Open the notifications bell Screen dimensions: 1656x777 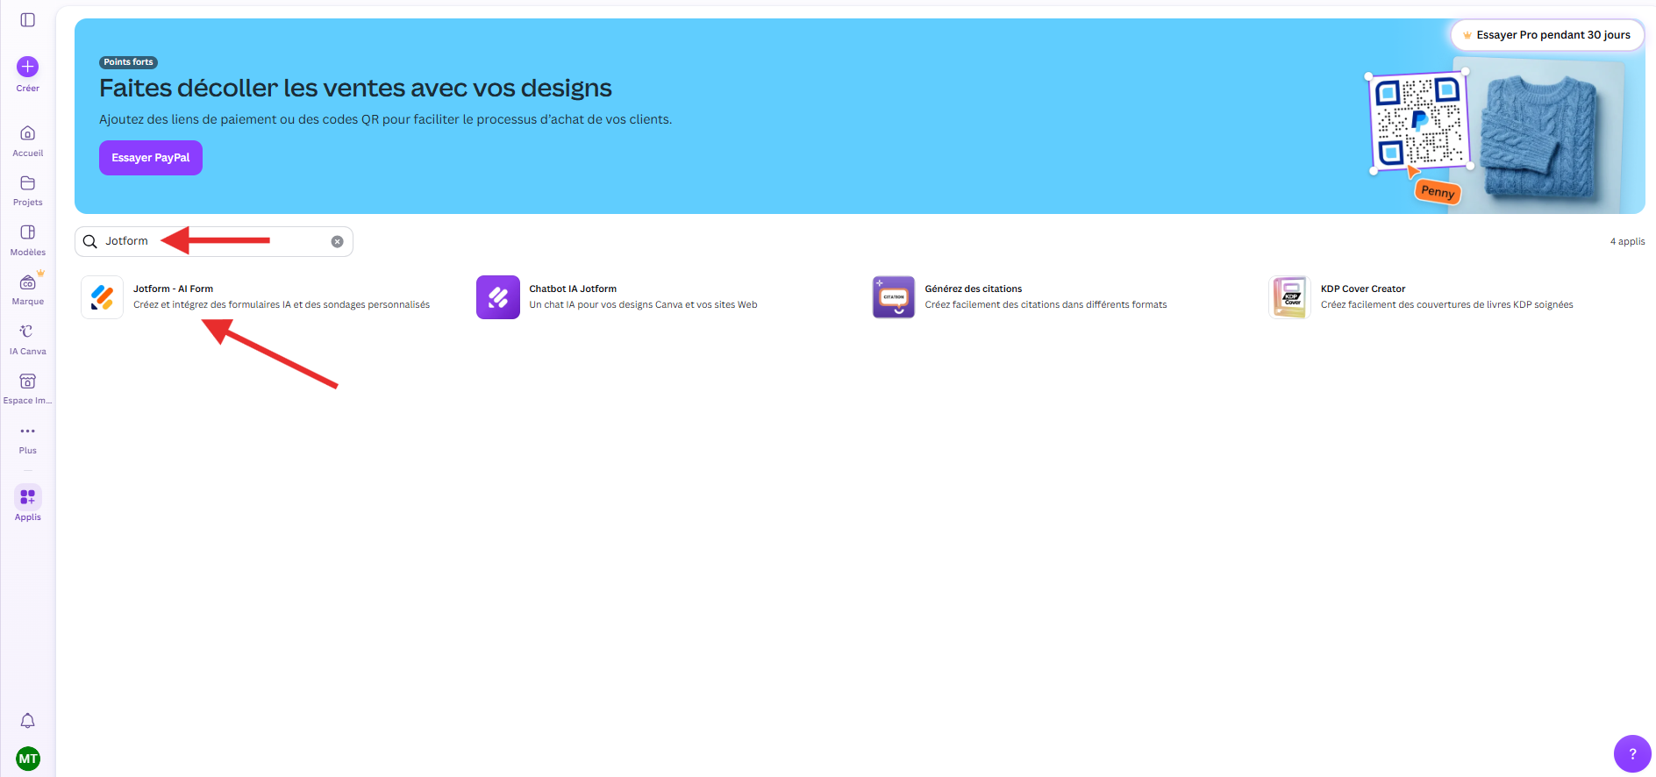point(28,721)
